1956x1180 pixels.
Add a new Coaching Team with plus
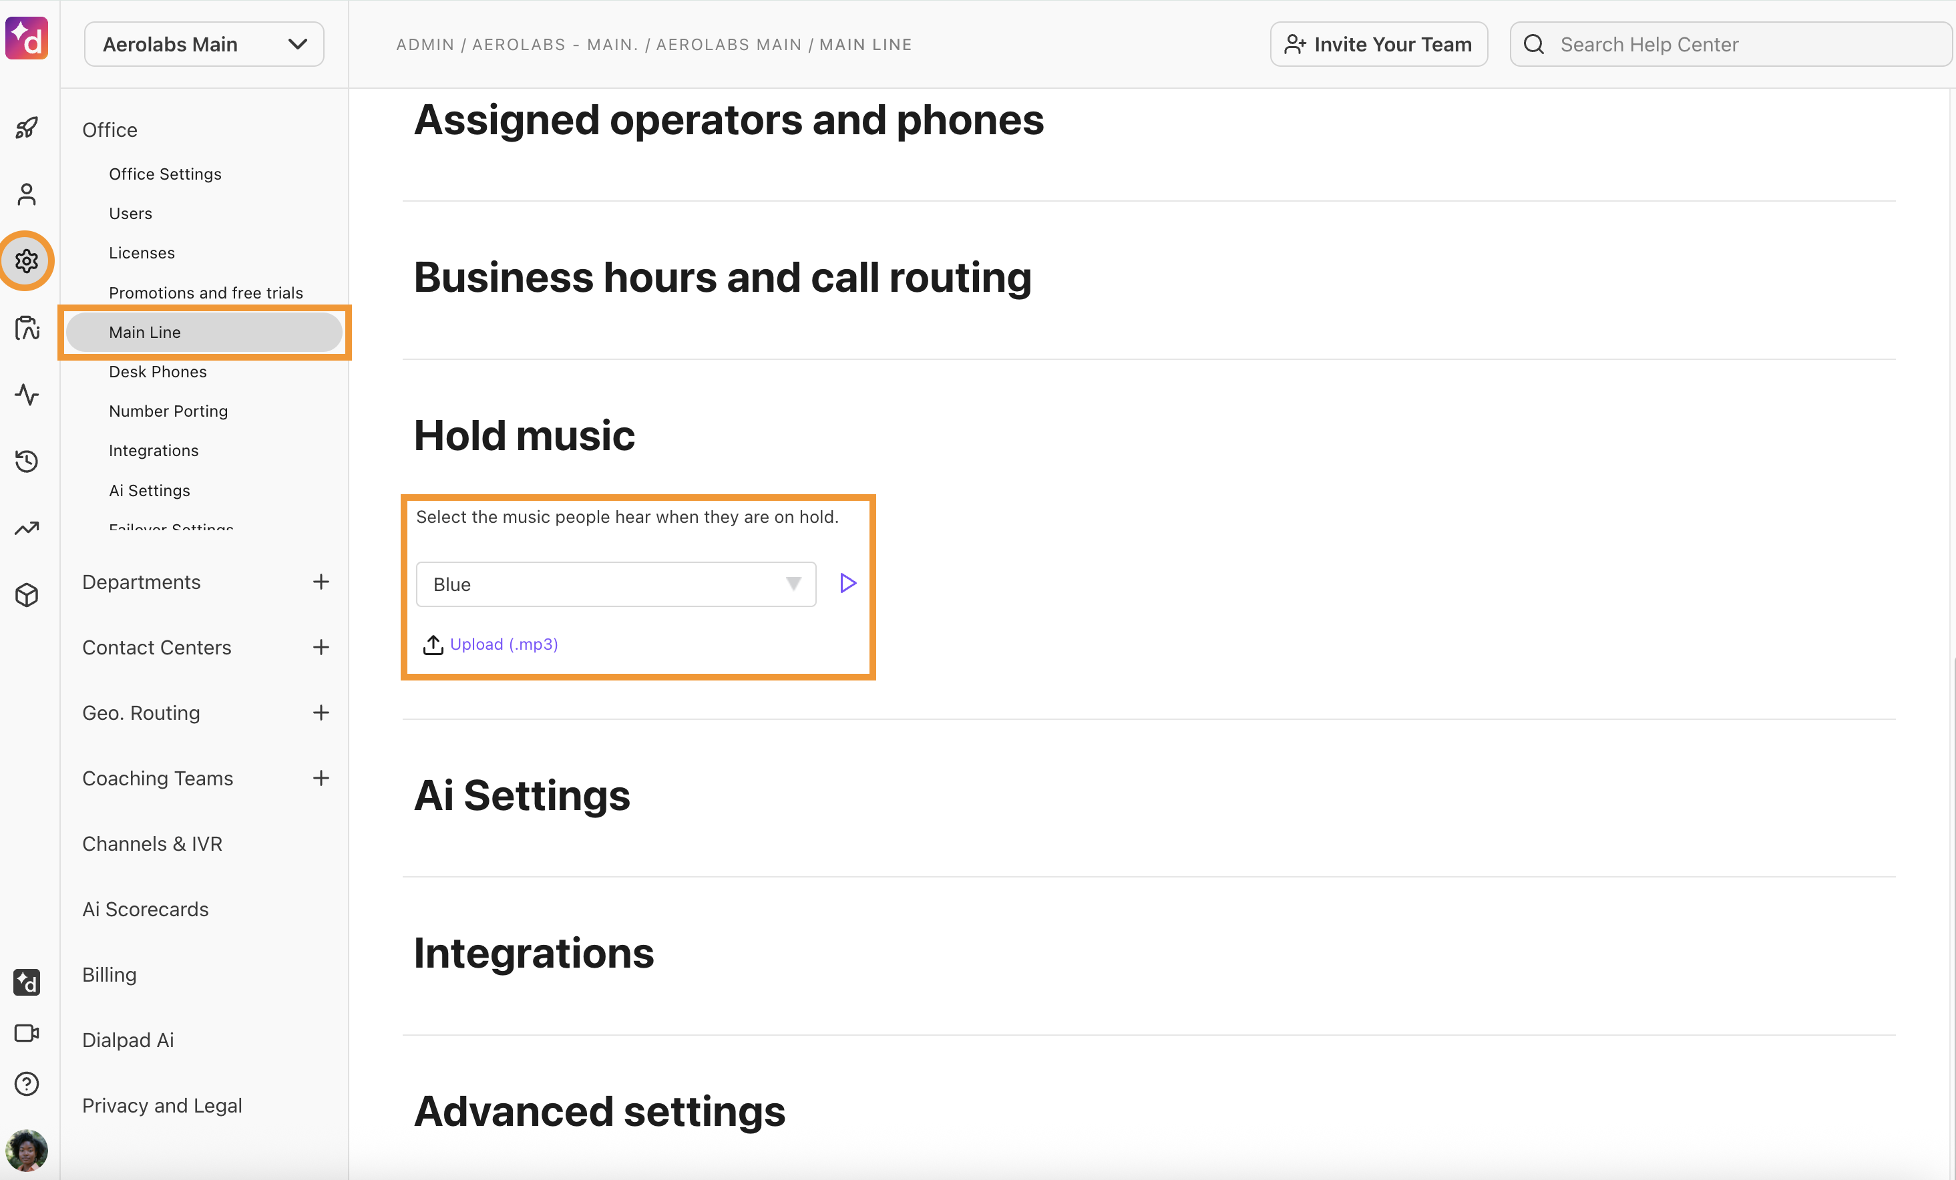(x=321, y=778)
